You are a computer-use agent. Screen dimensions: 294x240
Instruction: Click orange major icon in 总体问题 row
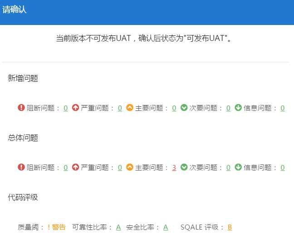130,167
